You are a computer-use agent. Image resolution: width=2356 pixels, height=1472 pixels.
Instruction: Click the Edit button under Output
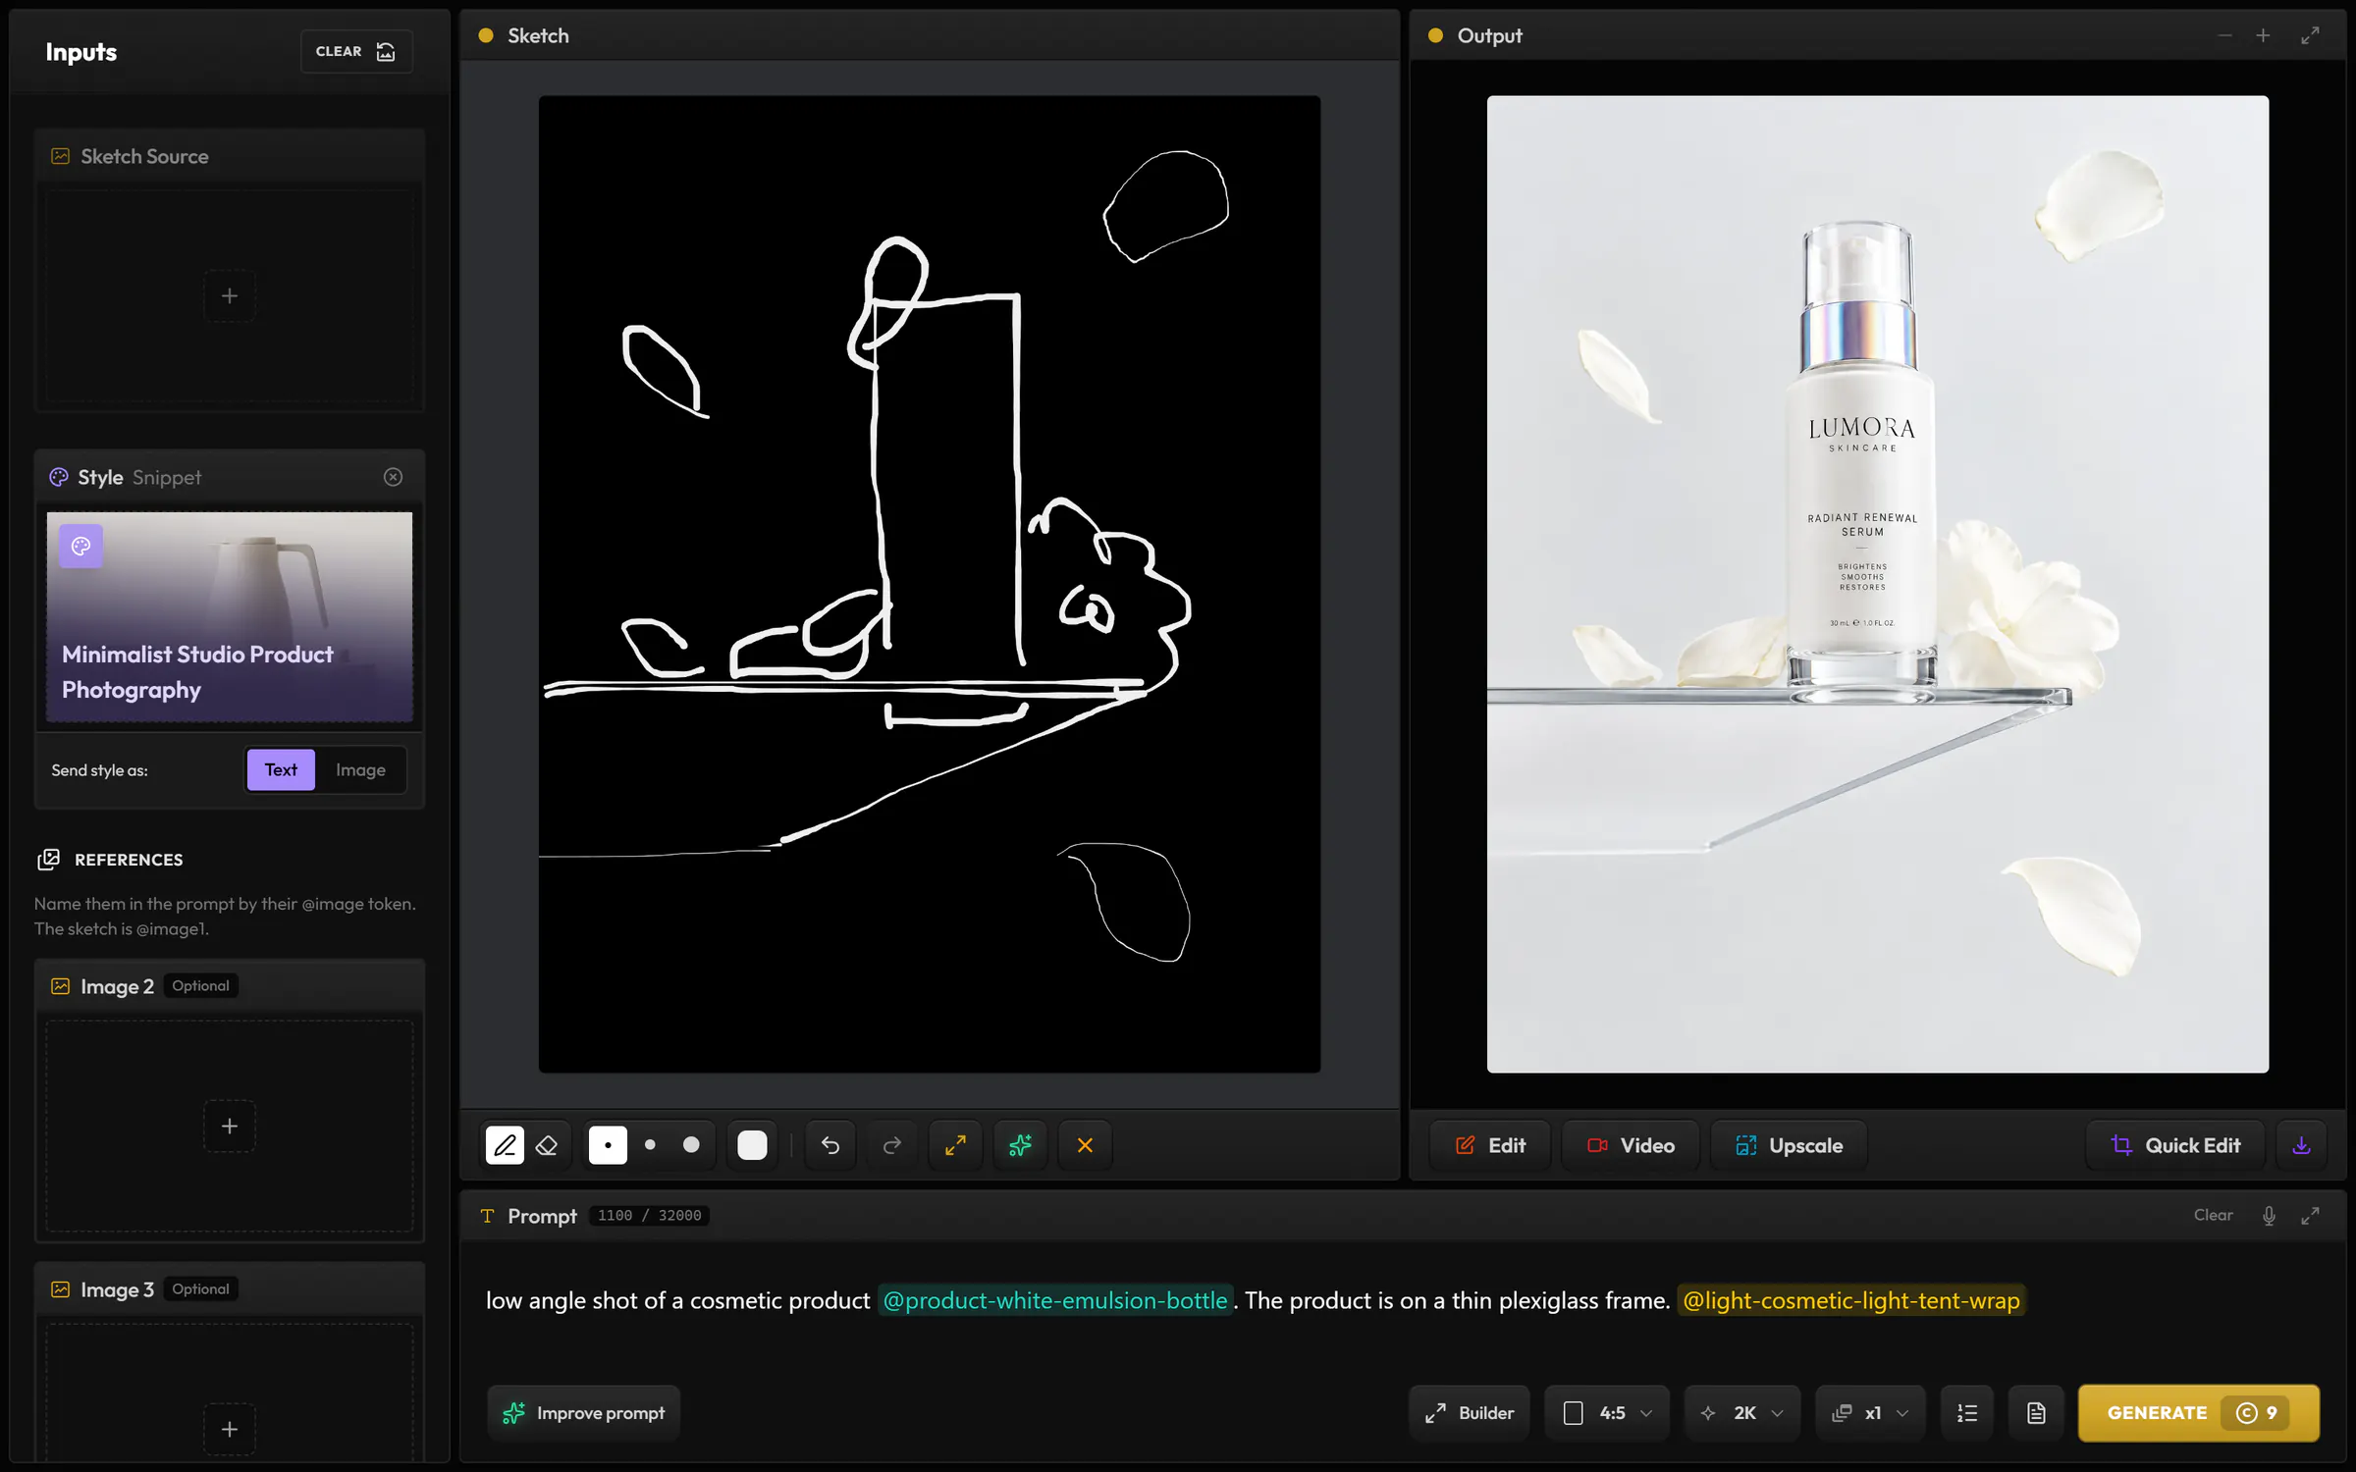[1490, 1145]
